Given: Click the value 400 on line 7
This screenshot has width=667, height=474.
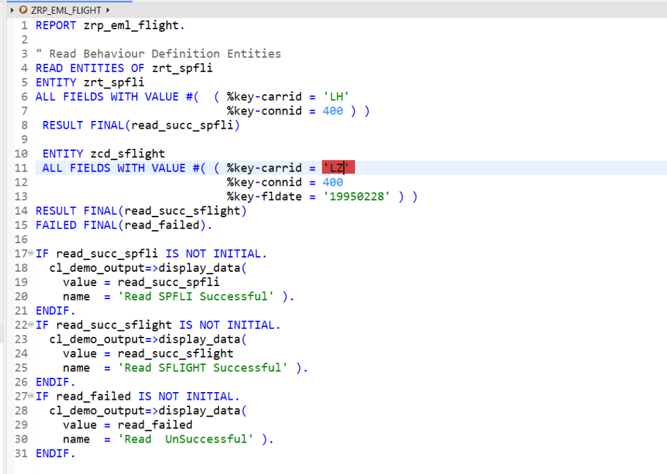Looking at the screenshot, I should coord(333,111).
